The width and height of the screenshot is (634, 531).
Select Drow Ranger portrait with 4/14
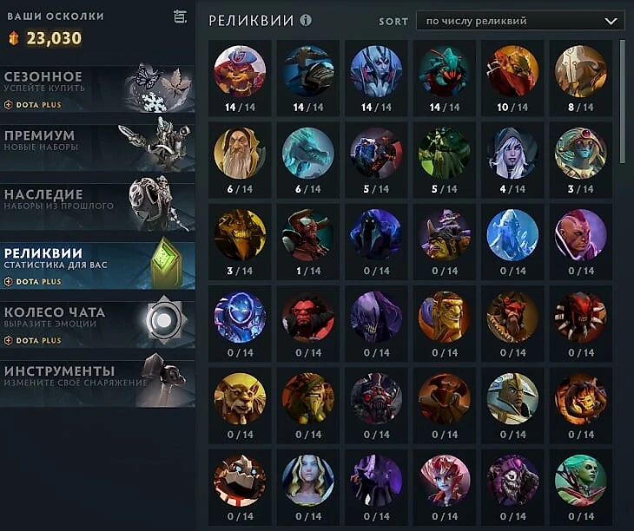512,154
